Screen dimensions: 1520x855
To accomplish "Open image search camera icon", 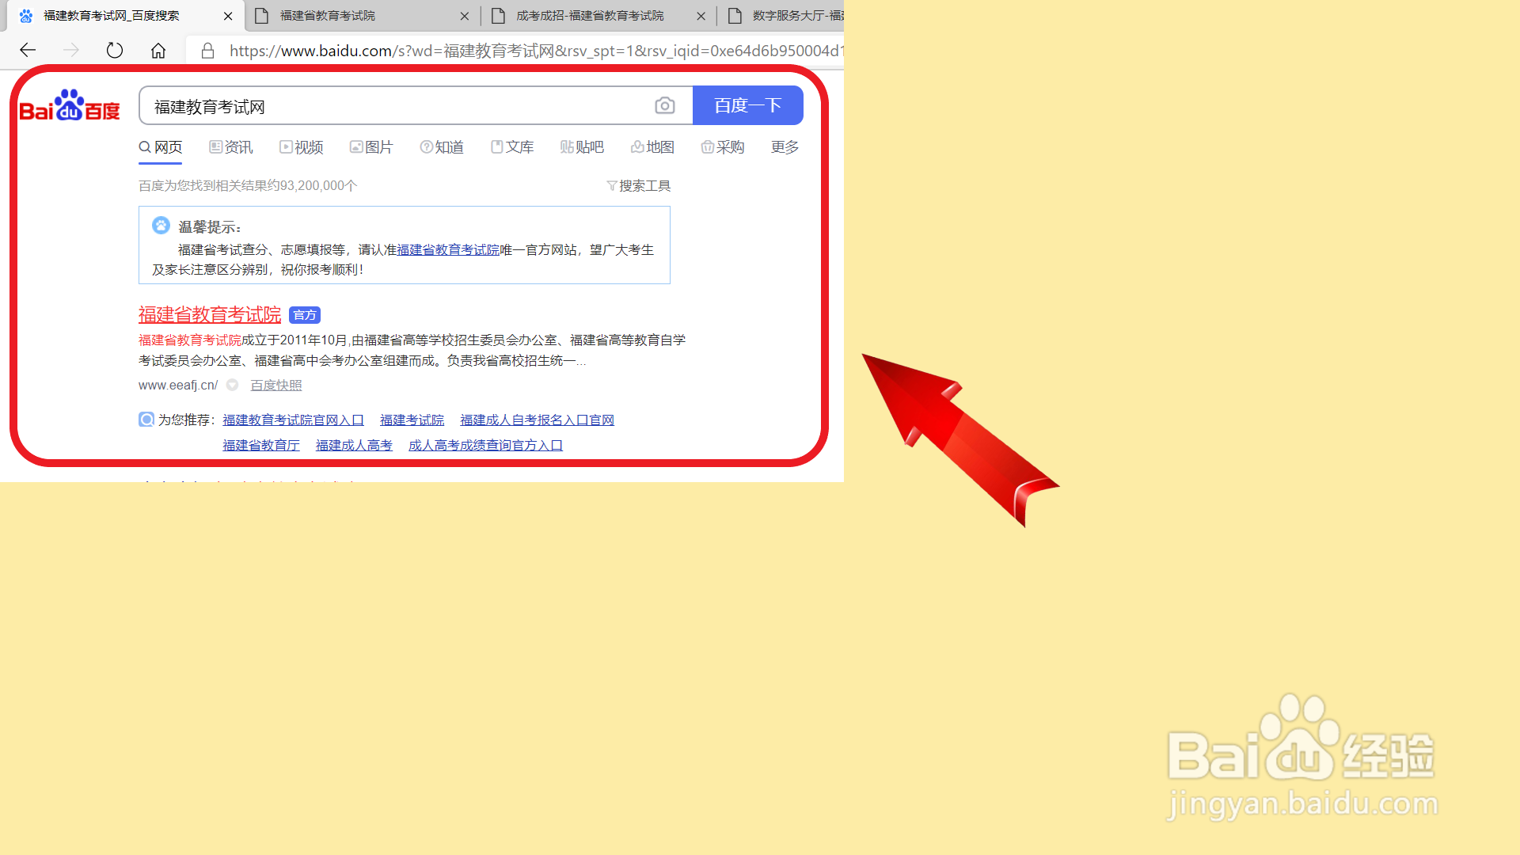I will pyautogui.click(x=665, y=105).
